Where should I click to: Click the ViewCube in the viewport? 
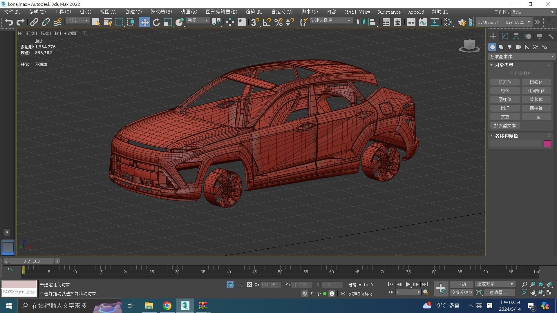[x=469, y=46]
